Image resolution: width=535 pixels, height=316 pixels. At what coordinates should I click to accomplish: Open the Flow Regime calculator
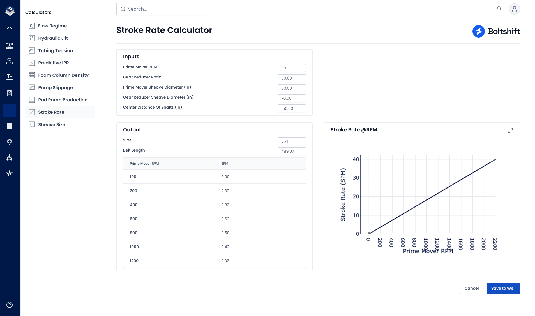(52, 26)
